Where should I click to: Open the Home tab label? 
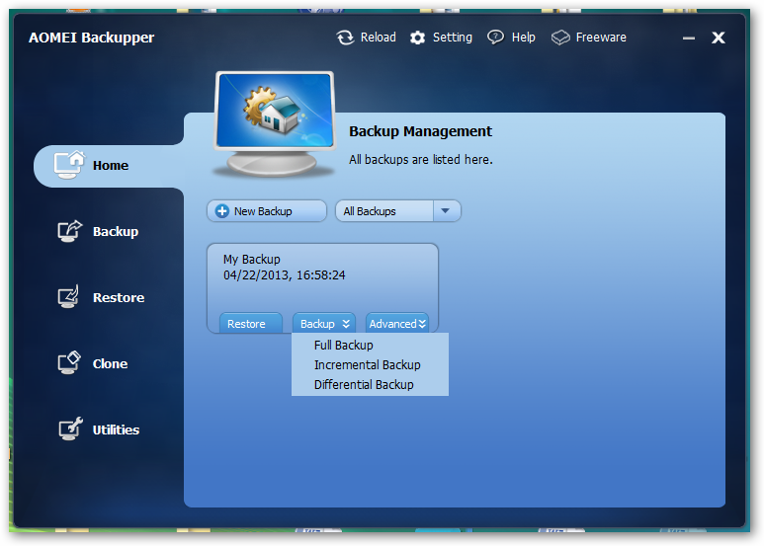[x=111, y=166]
